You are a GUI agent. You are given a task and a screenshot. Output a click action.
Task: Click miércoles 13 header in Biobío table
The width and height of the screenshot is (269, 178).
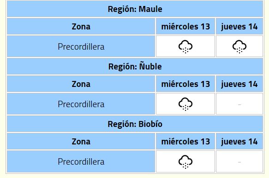point(185,142)
